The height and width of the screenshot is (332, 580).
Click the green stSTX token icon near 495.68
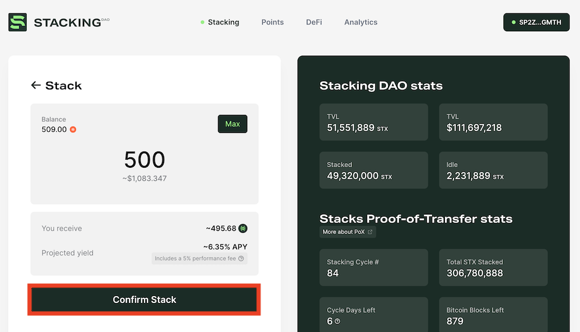(242, 228)
